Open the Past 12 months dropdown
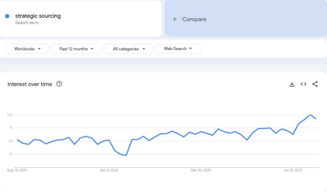 (x=76, y=49)
